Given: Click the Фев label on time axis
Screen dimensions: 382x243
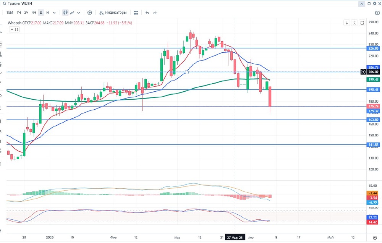Looking at the screenshot, I should tap(113, 237).
